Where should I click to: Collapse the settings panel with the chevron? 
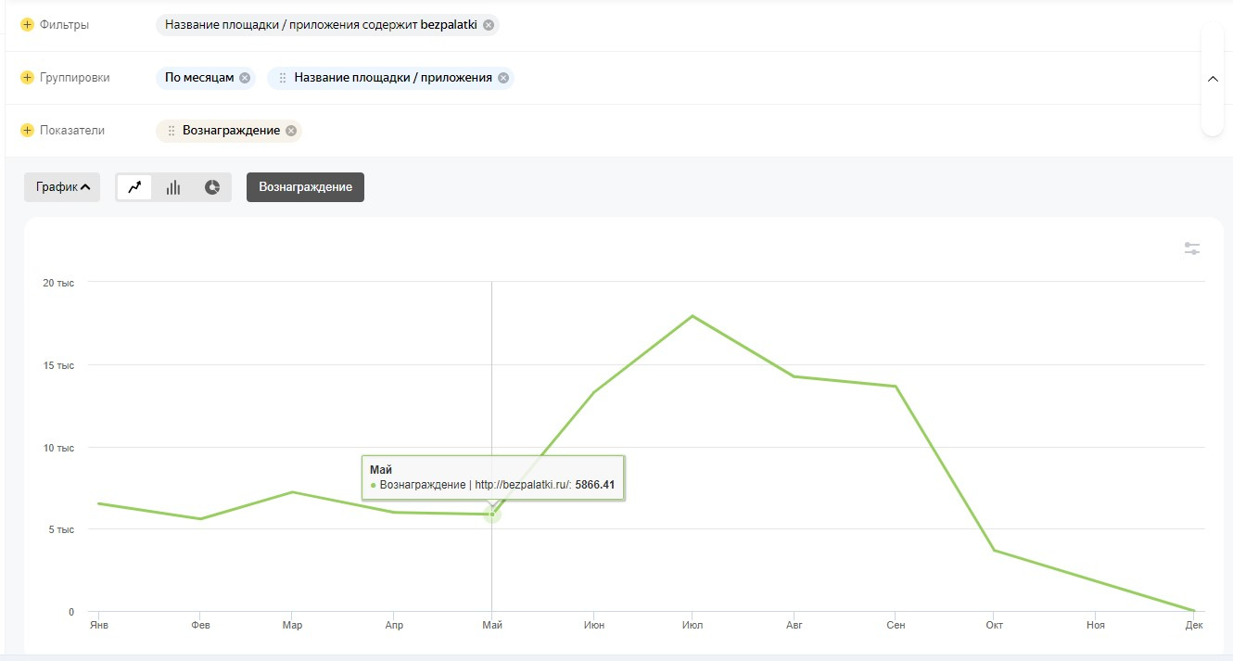coord(1213,79)
